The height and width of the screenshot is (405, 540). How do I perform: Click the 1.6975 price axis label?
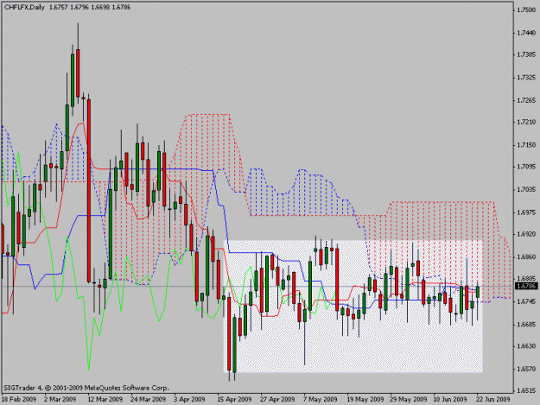[x=526, y=212]
